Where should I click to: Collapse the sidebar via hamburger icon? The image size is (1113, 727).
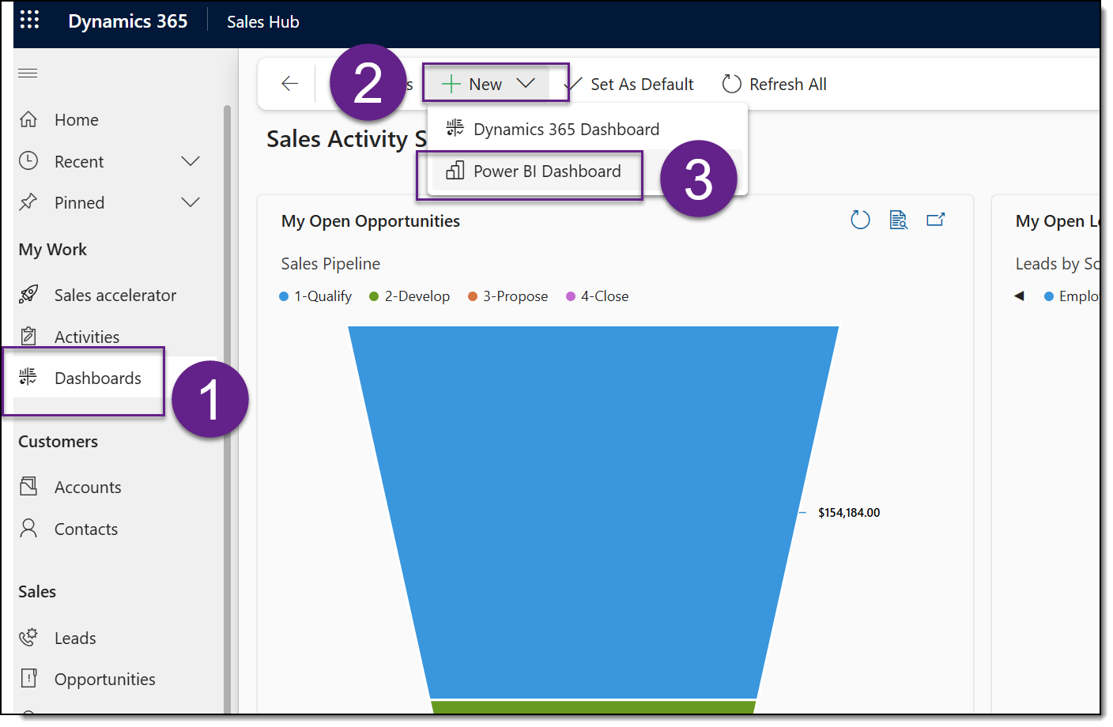28,73
